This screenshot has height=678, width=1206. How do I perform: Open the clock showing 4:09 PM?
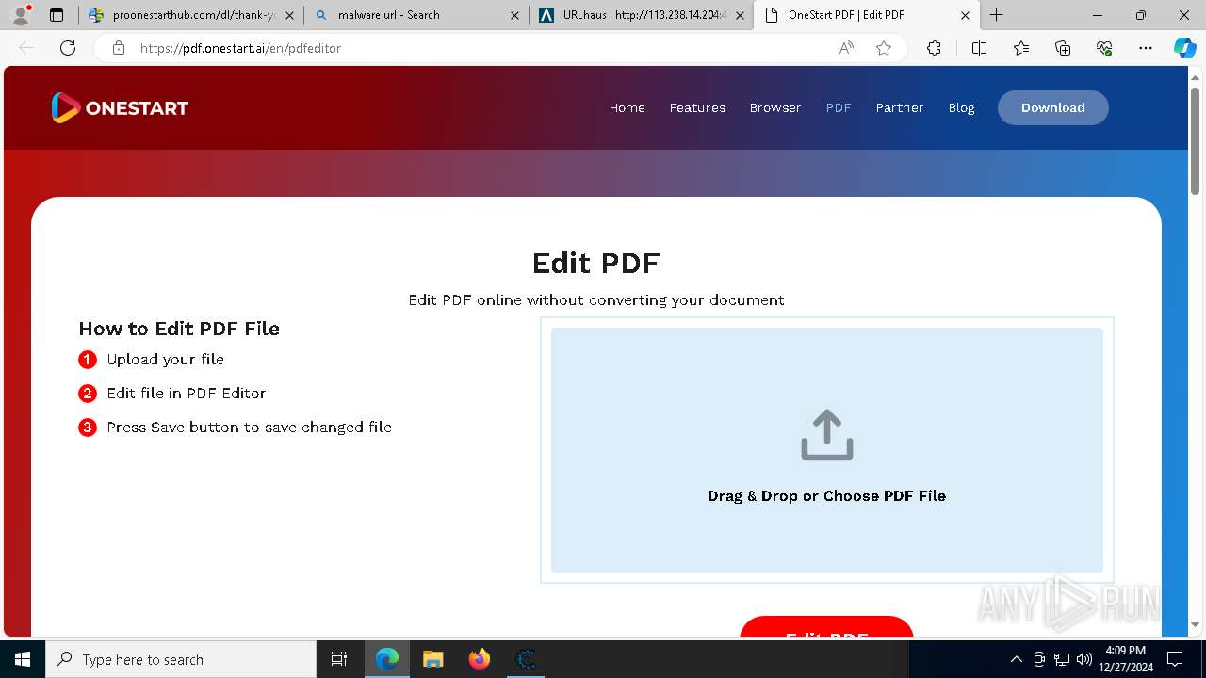[x=1125, y=659]
